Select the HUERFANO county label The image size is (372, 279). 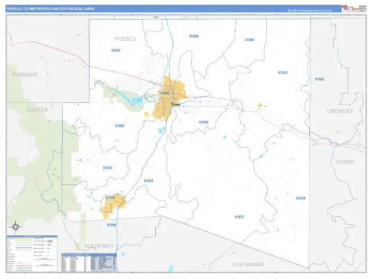(x=99, y=246)
